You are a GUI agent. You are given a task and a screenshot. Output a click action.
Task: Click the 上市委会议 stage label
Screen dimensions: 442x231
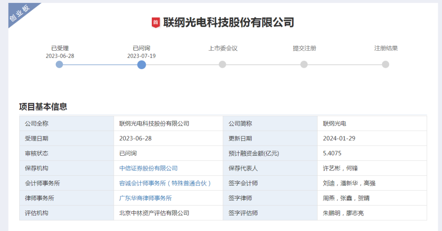point(223,48)
